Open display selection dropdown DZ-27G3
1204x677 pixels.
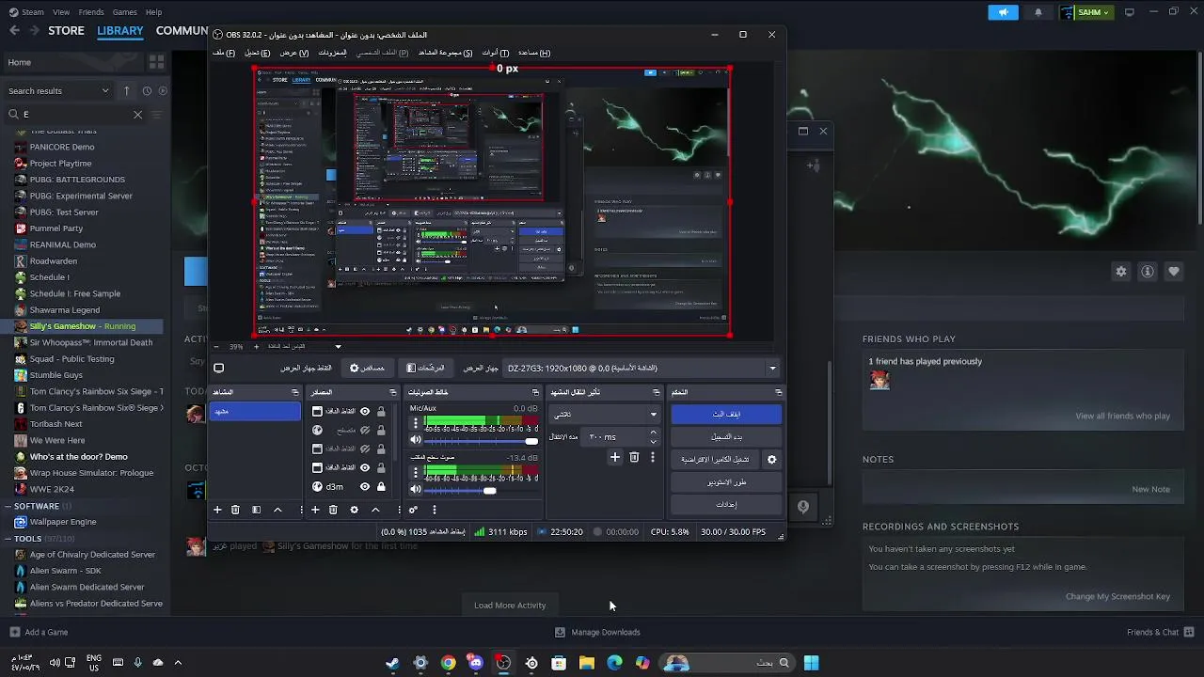(x=642, y=369)
